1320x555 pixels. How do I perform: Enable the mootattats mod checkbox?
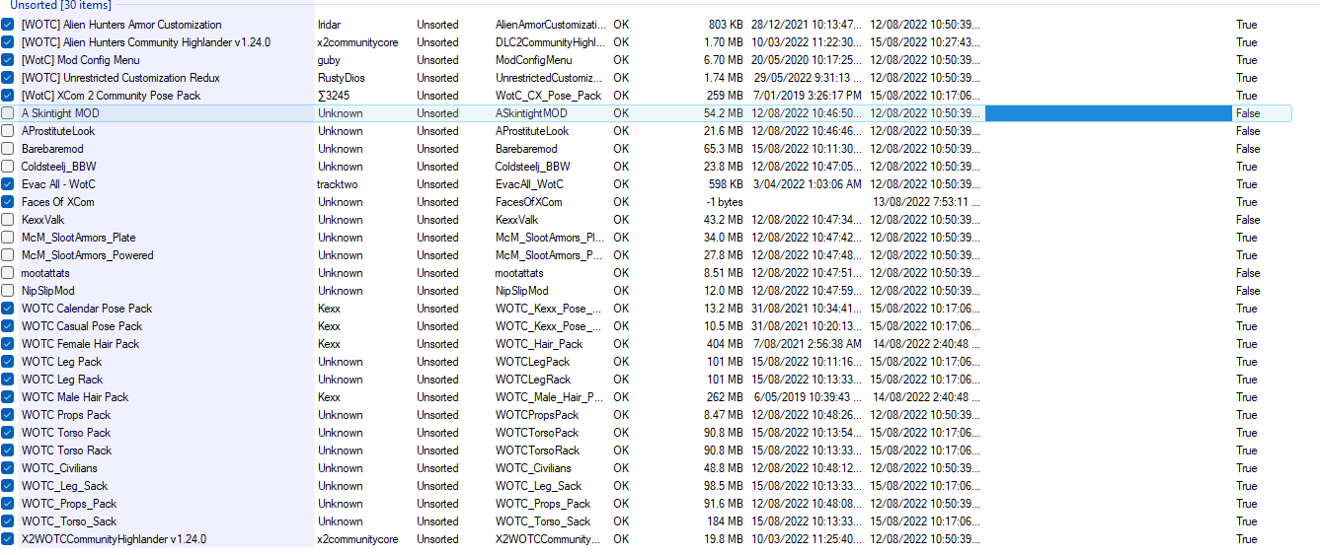[x=8, y=273]
